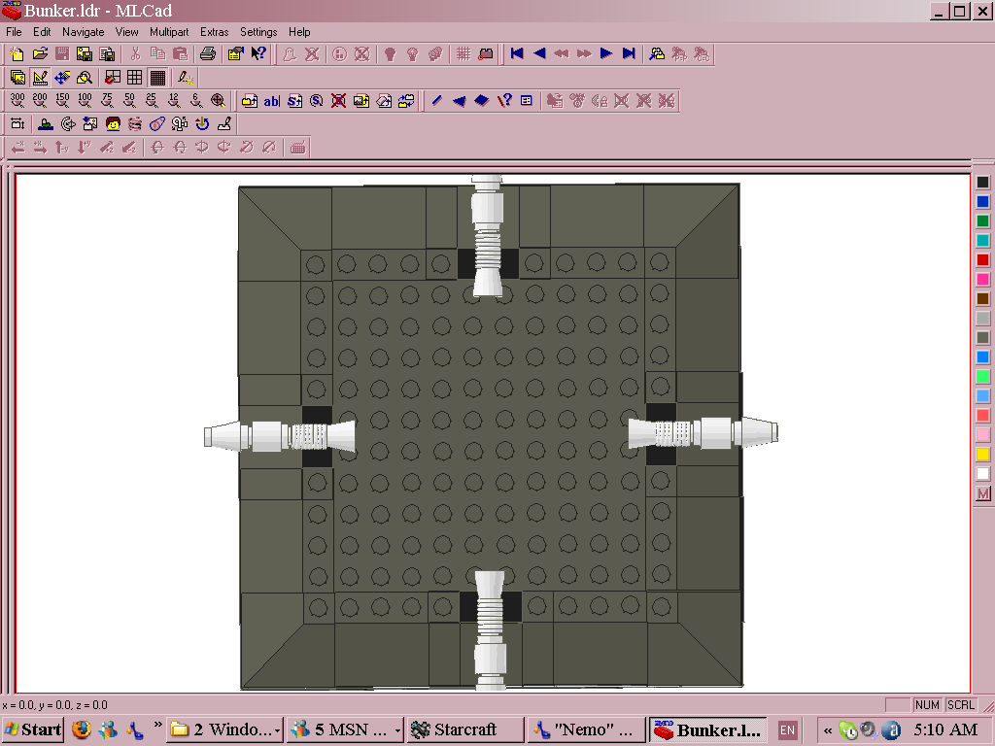Create a new model file
The width and height of the screenshot is (995, 746).
[17, 54]
